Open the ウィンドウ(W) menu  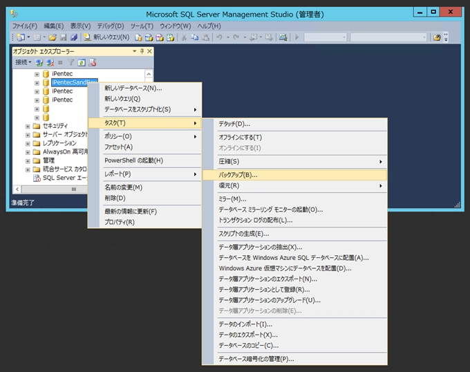tap(175, 26)
